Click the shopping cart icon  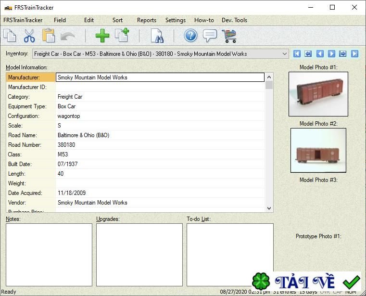[229, 36]
